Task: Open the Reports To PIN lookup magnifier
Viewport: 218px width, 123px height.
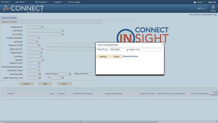Action: coord(39,45)
